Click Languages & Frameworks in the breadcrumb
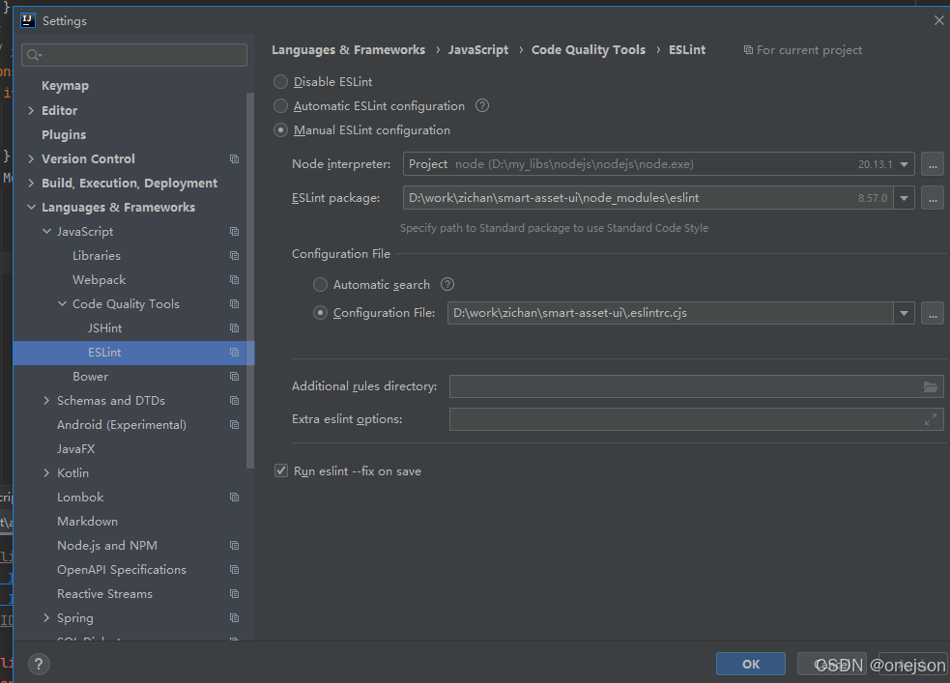The image size is (950, 683). click(348, 49)
